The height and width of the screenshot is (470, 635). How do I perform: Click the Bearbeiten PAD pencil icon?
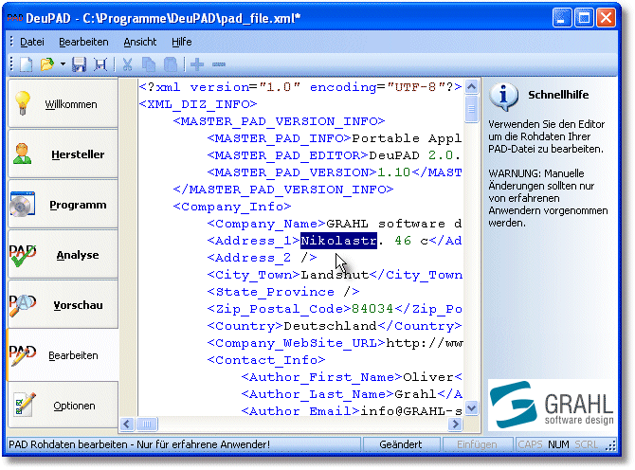point(23,355)
